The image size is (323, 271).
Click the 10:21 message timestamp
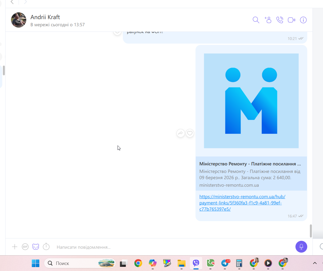pos(292,39)
